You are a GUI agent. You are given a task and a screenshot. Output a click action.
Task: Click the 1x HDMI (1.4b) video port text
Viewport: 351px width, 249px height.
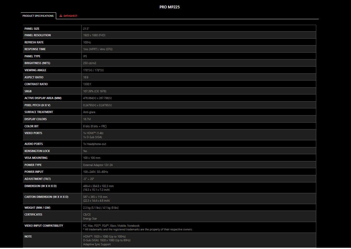coord(93,133)
